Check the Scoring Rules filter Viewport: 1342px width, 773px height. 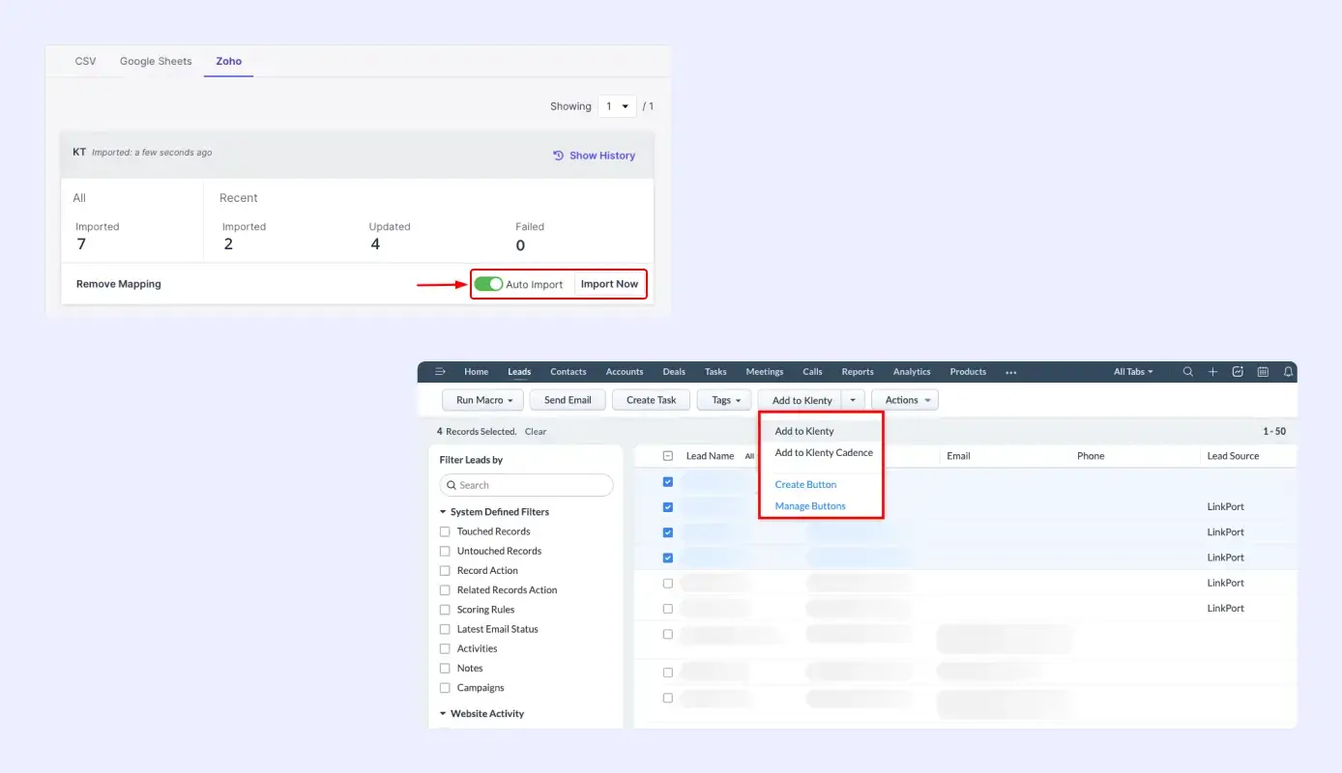pos(445,610)
